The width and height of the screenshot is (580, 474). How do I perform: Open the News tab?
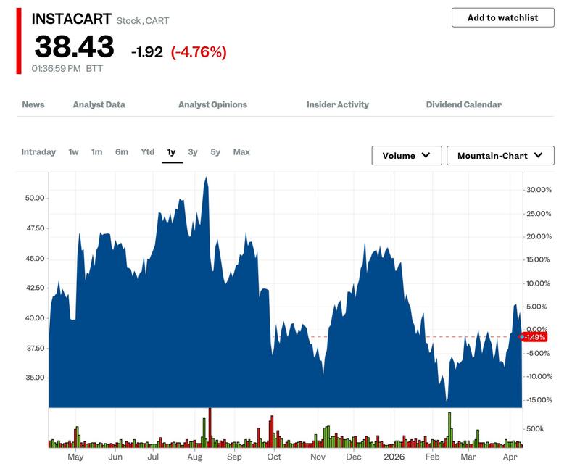pos(33,104)
